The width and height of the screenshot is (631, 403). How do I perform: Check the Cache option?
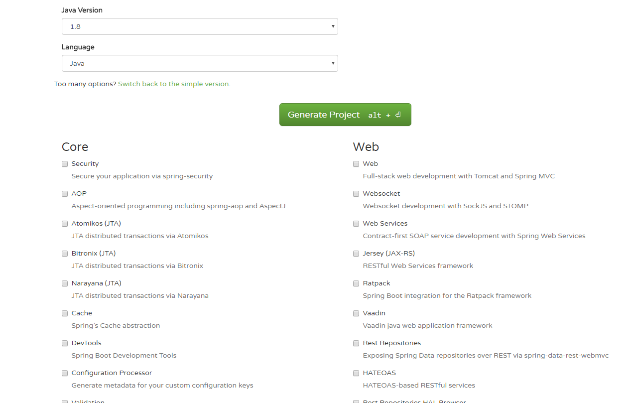(x=65, y=313)
